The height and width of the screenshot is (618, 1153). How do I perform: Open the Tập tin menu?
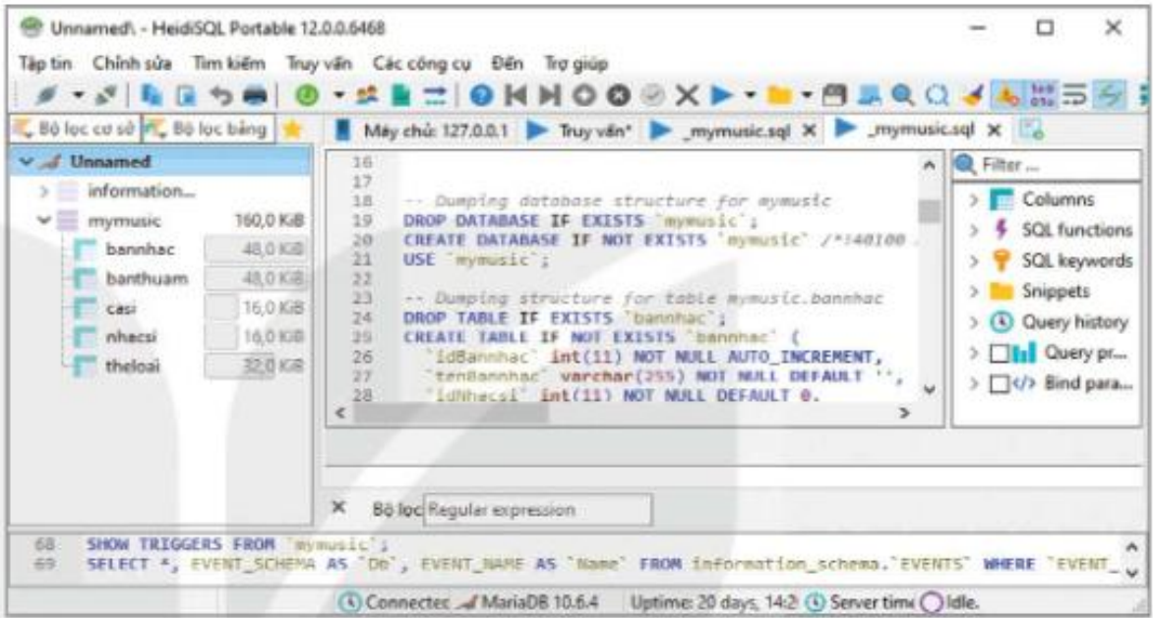[x=45, y=64]
